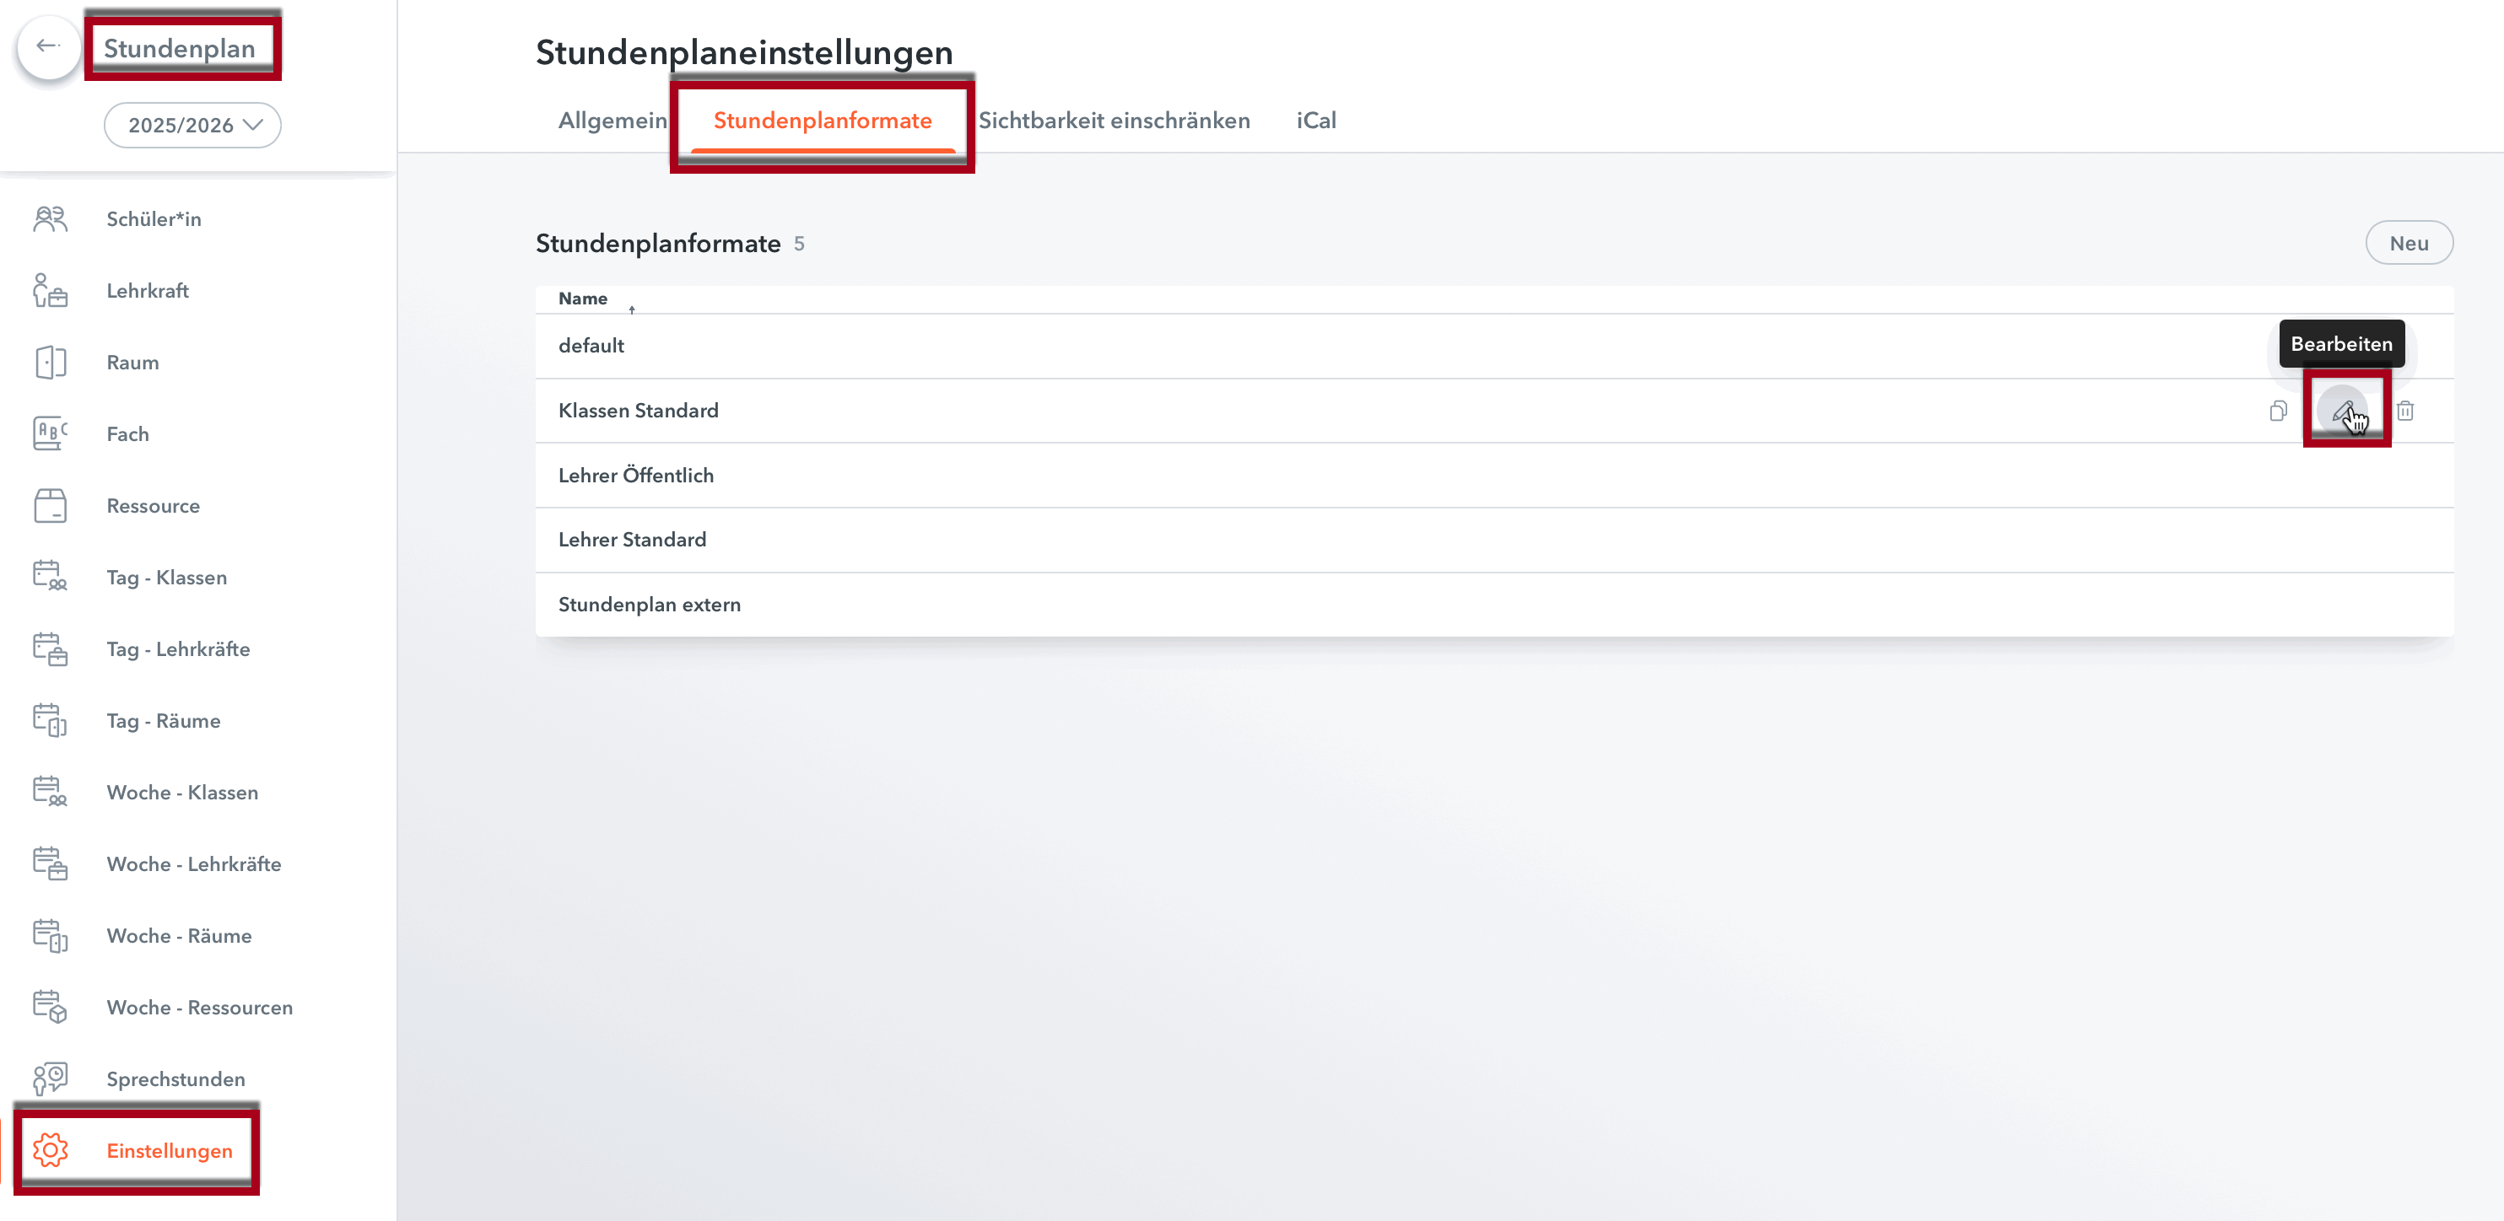Viewport: 2504px width, 1221px height.
Task: Open the Ressource sidebar entry
Action: pos(153,505)
